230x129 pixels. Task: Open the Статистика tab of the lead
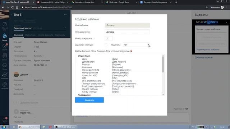30,35
